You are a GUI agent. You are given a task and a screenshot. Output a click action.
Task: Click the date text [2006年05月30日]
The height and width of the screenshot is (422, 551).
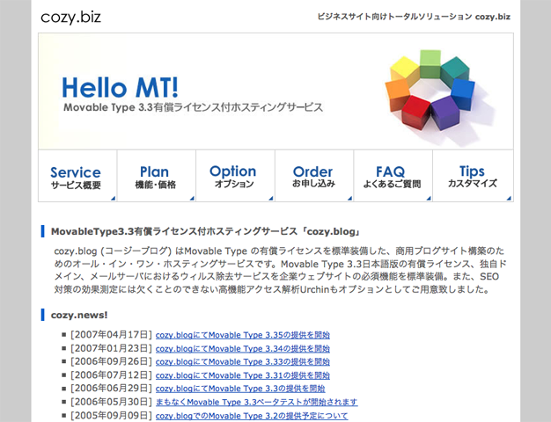coord(111,402)
